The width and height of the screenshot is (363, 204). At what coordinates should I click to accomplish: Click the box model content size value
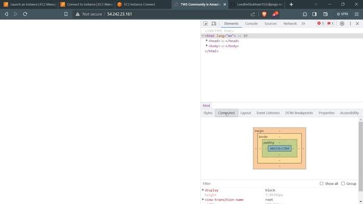[280, 148]
